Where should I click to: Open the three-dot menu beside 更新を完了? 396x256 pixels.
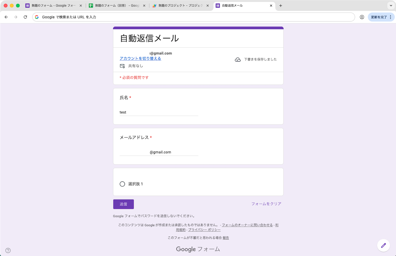pos(391,17)
